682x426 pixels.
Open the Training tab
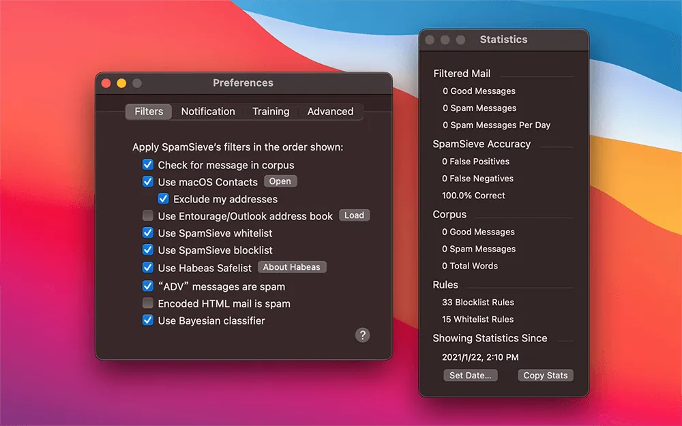(271, 112)
